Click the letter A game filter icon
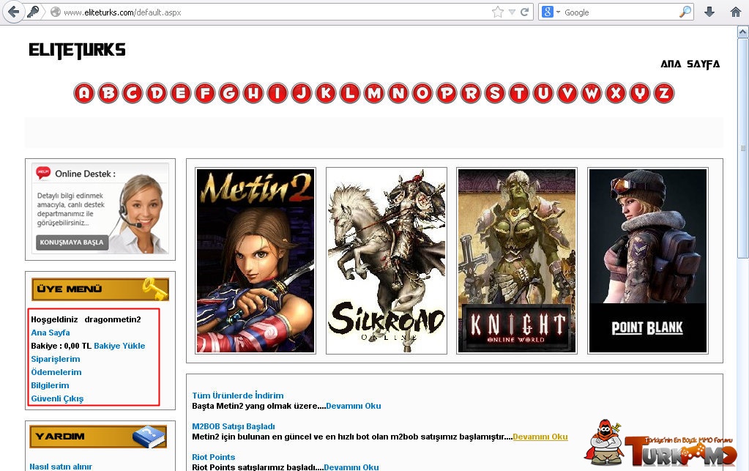 coord(84,93)
